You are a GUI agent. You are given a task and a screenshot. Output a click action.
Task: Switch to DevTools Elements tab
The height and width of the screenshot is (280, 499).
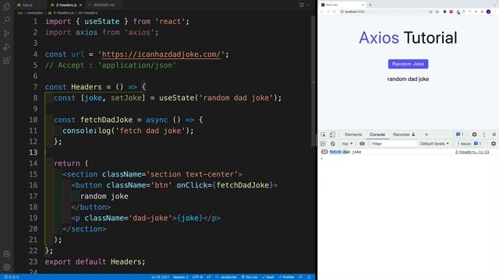[353, 135]
